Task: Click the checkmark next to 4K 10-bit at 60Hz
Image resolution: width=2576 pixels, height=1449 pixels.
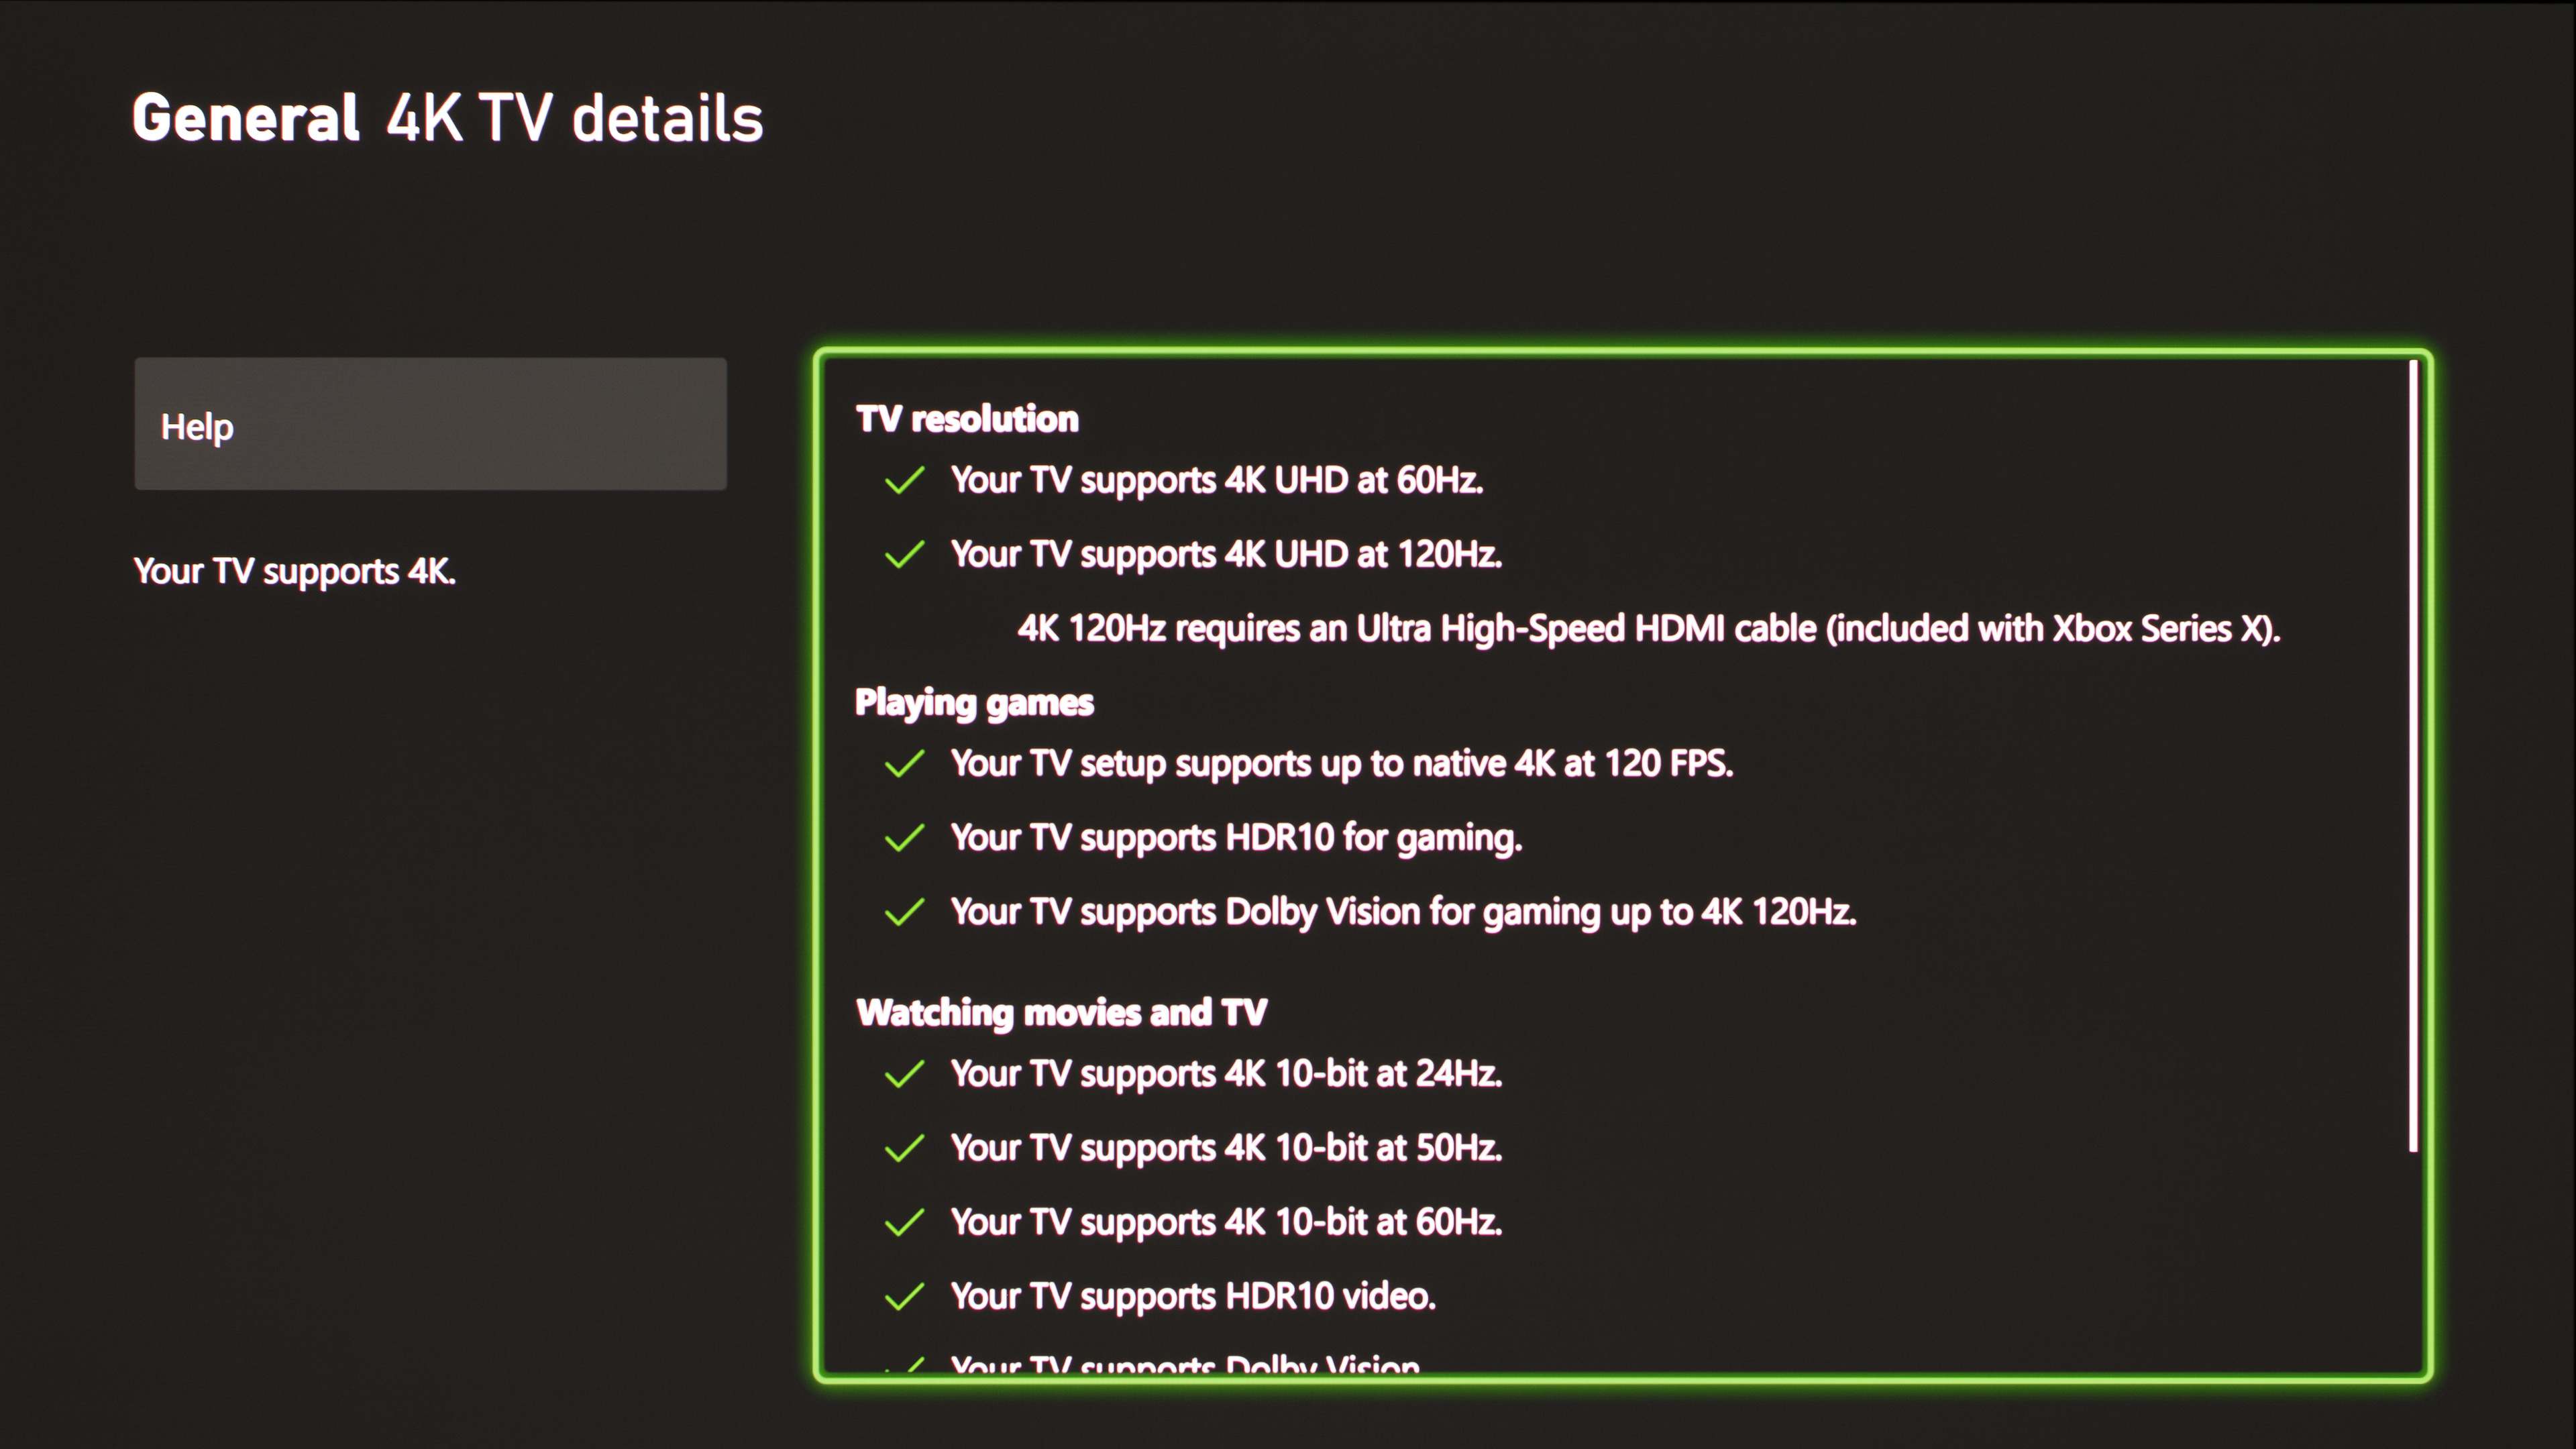Action: (904, 1222)
